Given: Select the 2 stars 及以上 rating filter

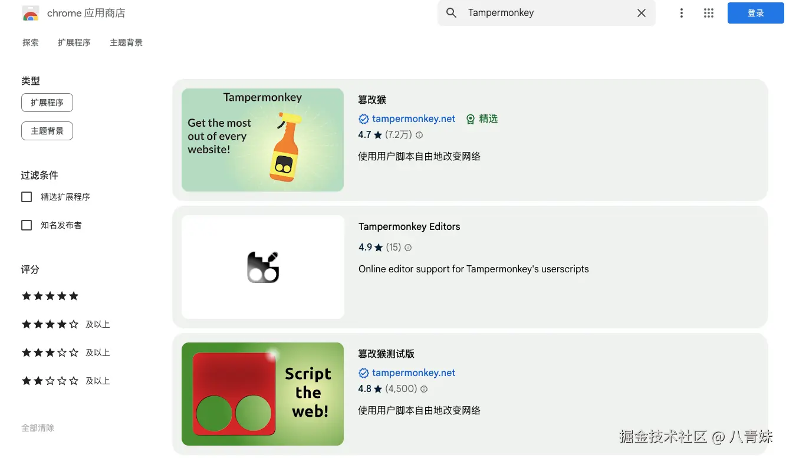Looking at the screenshot, I should click(50, 381).
